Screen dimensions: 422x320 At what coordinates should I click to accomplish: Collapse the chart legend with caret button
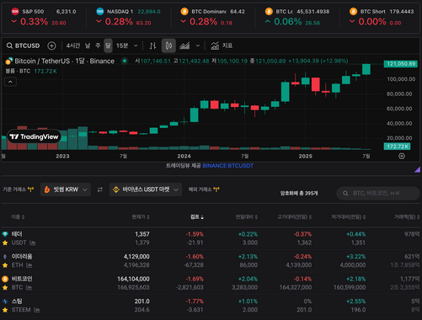pyautogui.click(x=10, y=82)
